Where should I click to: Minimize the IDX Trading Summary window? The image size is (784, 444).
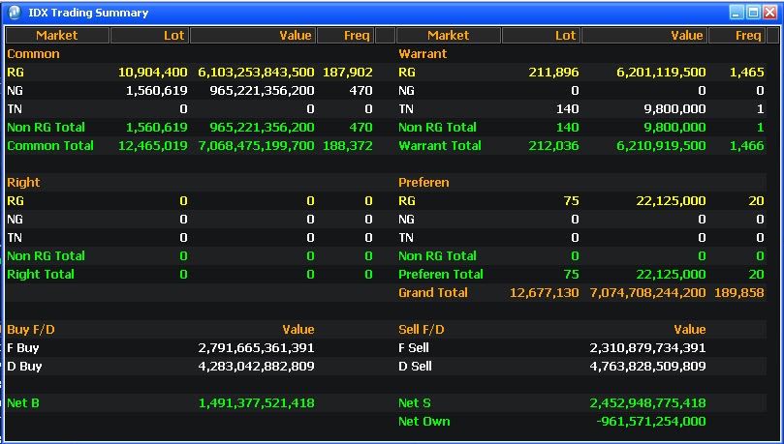tap(737, 13)
